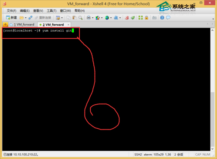Expand the color scheme dropdown arrow
The width and height of the screenshot is (217, 159).
coord(102,18)
